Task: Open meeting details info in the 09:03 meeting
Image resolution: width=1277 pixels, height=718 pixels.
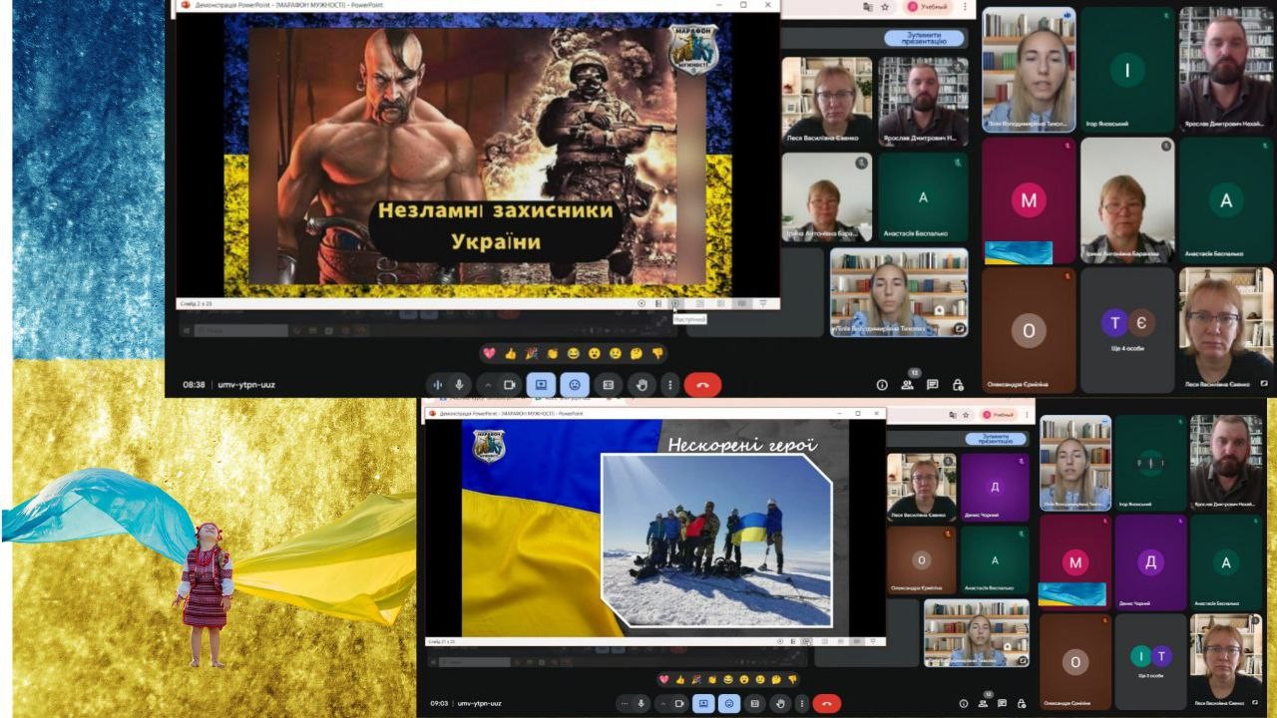Action: click(x=964, y=703)
